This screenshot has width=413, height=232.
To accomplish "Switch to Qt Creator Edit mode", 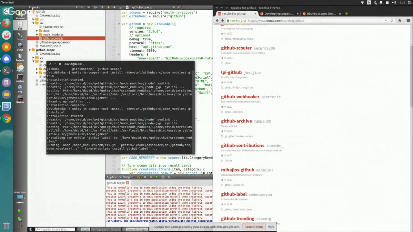I will (20, 25).
